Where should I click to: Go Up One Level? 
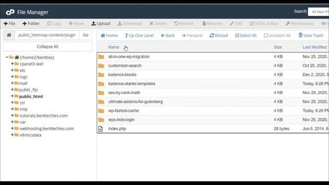(x=139, y=35)
